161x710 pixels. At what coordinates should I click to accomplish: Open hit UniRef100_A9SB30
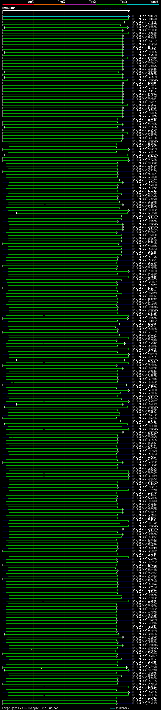click(x=144, y=30)
